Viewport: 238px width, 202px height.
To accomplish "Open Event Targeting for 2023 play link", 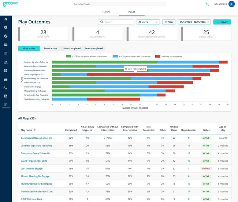I will click(x=34, y=161).
